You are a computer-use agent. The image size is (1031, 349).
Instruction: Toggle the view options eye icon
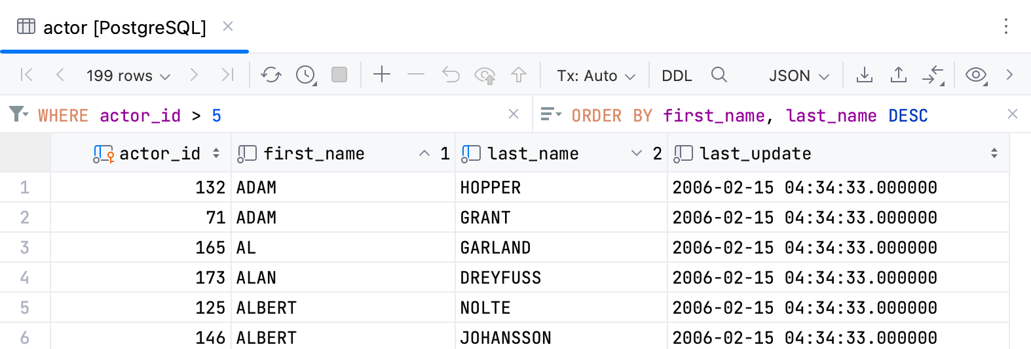pos(976,75)
